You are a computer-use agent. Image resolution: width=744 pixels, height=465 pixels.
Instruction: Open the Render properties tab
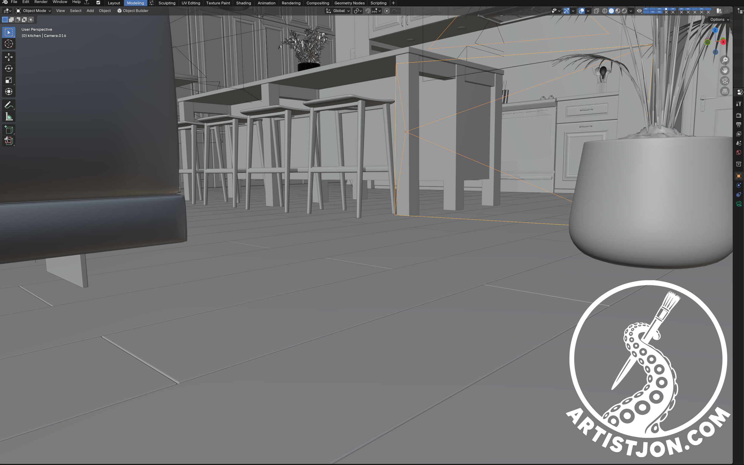pyautogui.click(x=738, y=115)
